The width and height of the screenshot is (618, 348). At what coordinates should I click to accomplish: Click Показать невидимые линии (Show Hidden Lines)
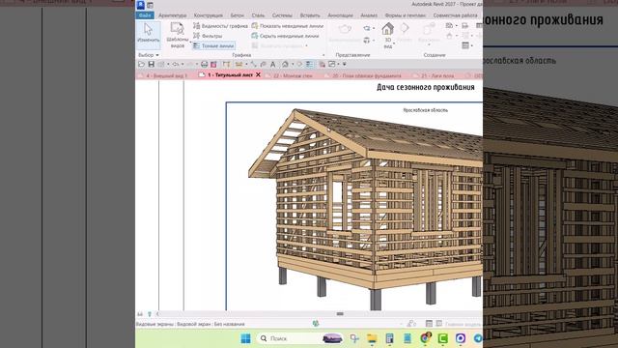tap(288, 26)
